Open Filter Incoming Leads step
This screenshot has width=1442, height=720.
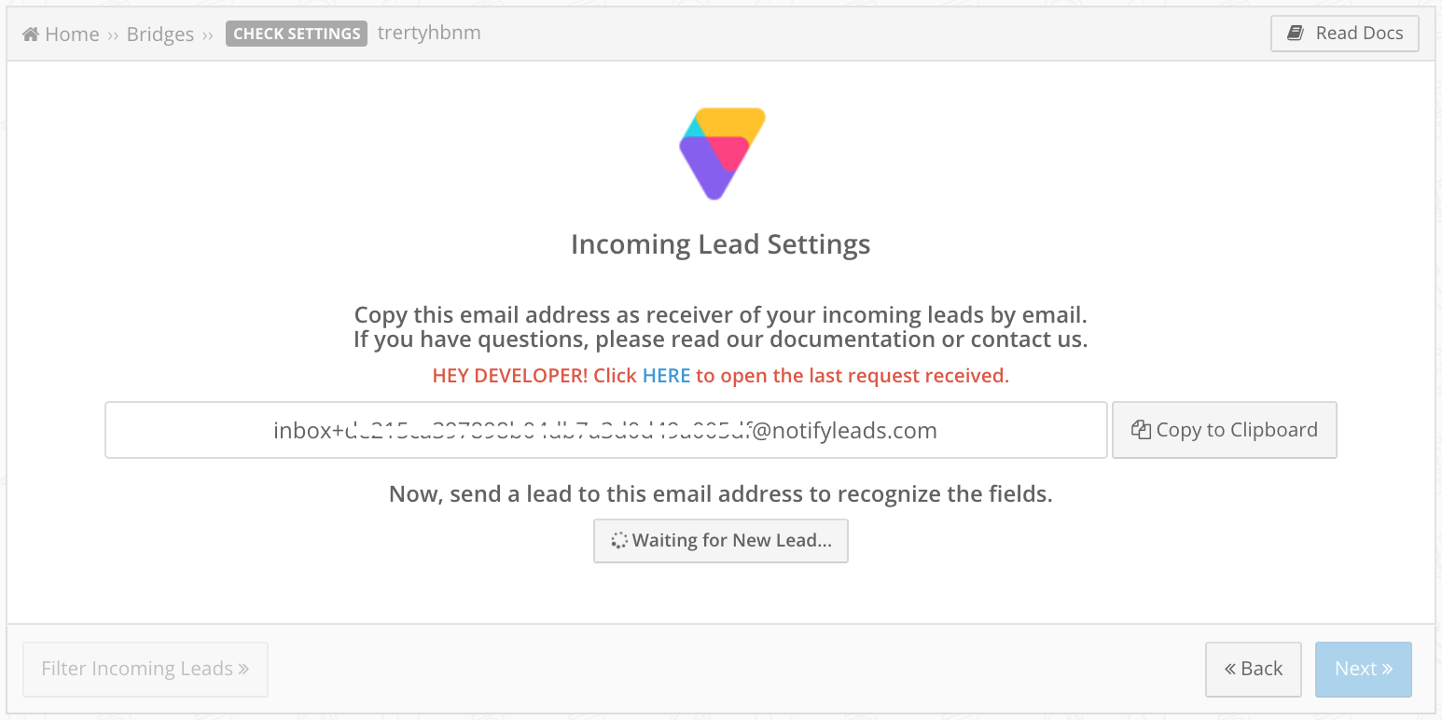pyautogui.click(x=146, y=669)
